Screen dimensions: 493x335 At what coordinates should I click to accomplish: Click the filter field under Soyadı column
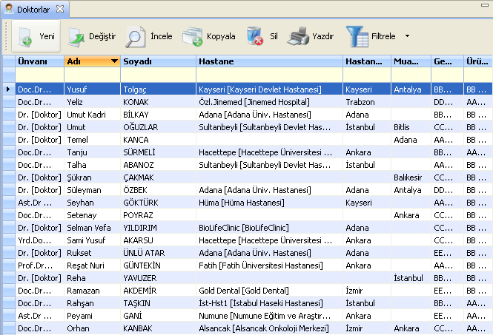pyautogui.click(x=158, y=75)
